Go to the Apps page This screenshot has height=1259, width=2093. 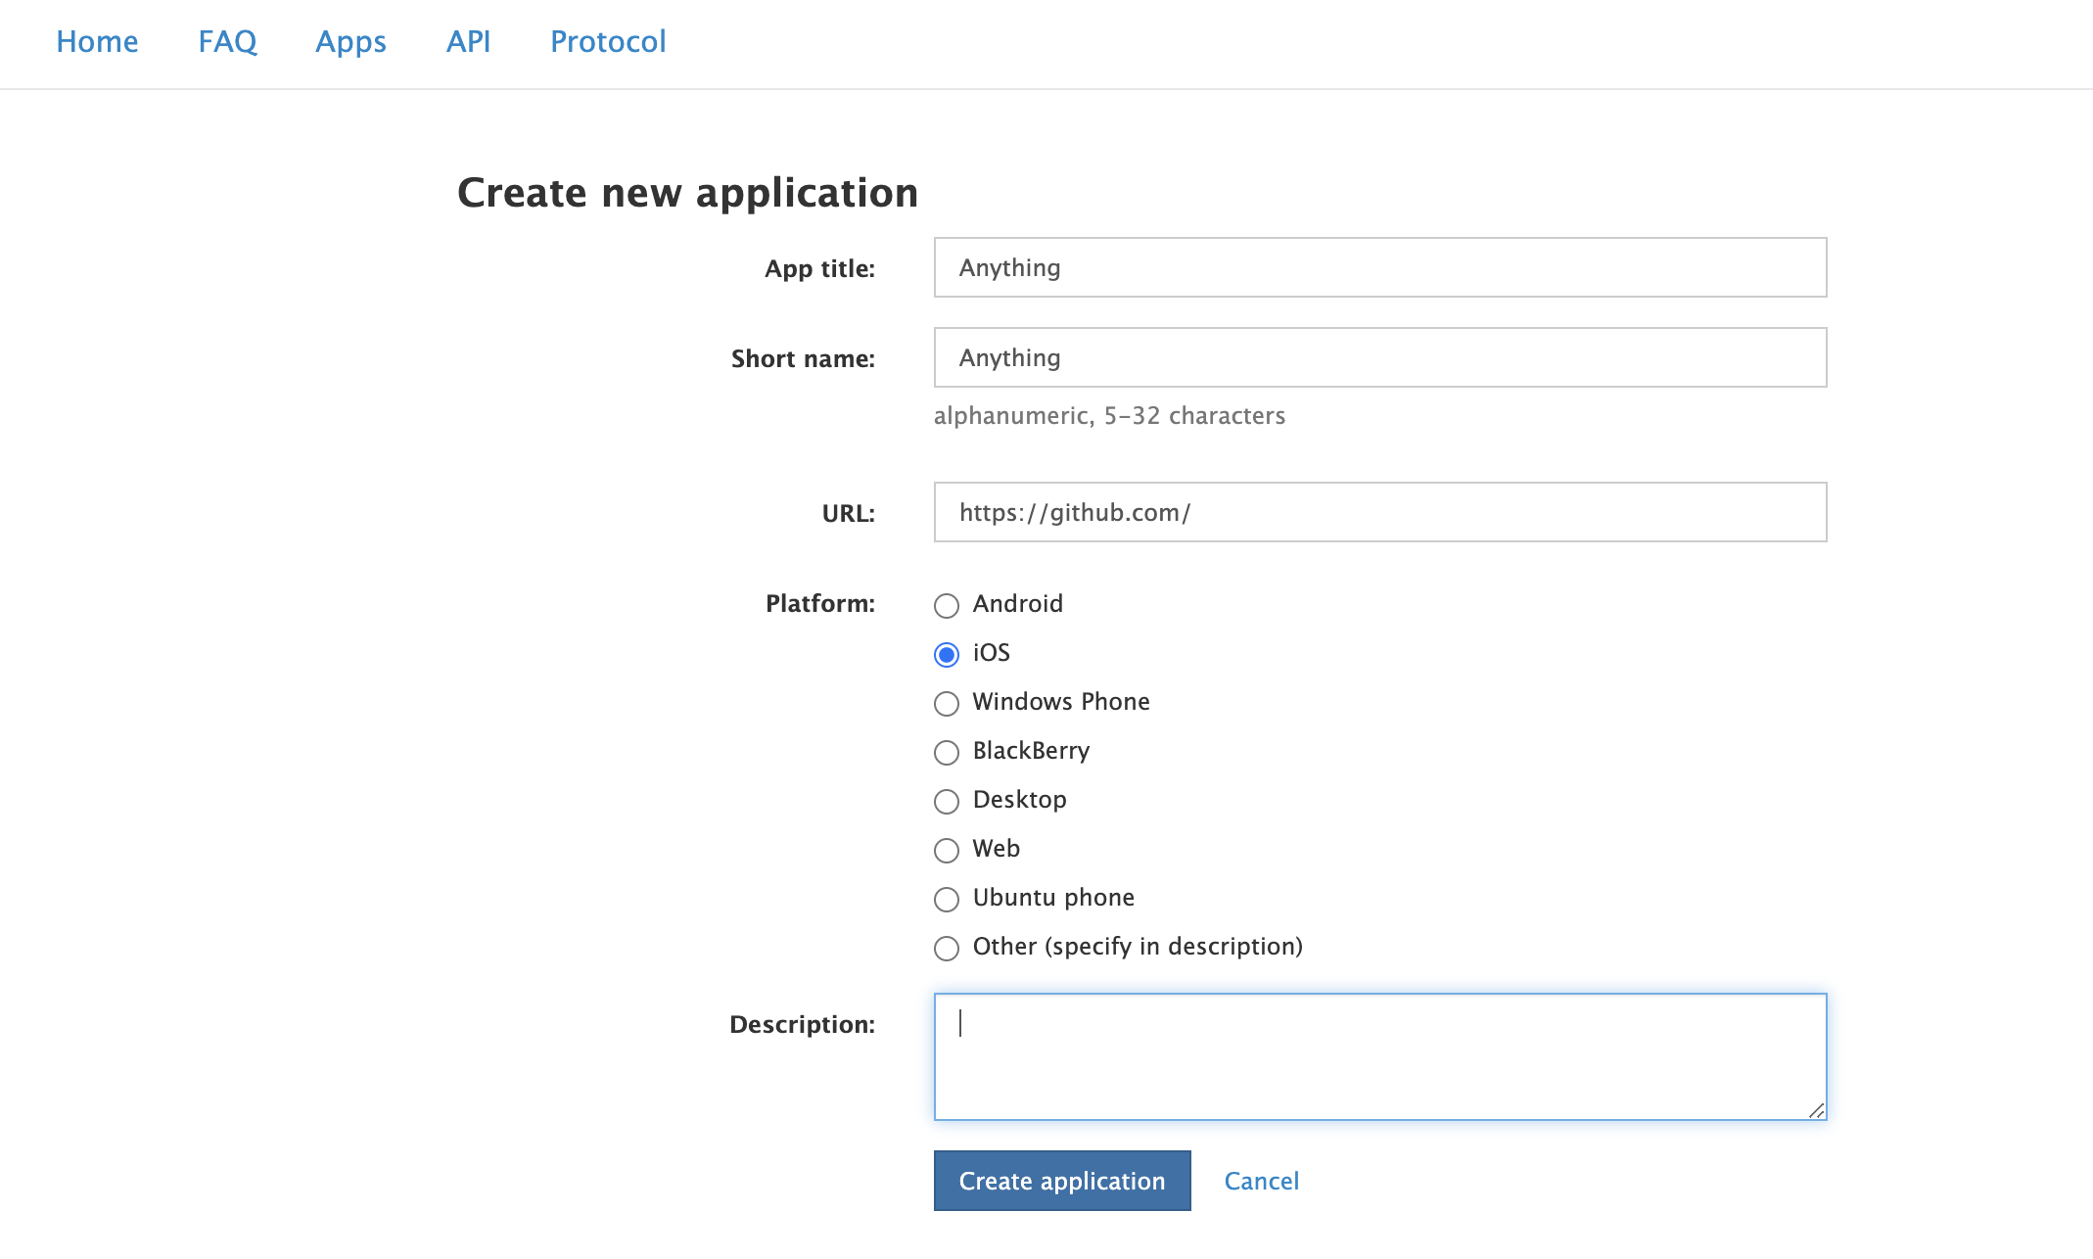[x=350, y=42]
